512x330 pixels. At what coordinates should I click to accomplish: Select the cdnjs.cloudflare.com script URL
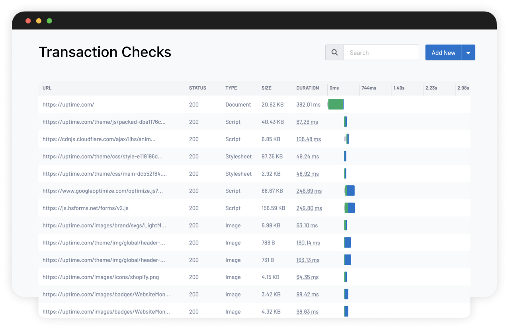(99, 139)
